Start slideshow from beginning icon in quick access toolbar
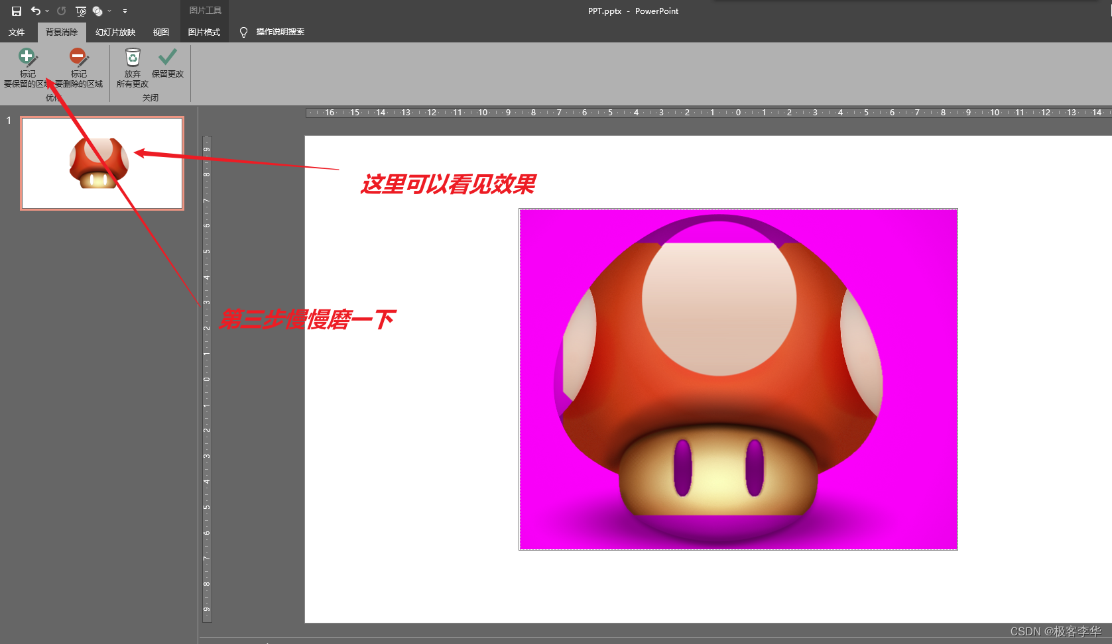 coord(81,11)
